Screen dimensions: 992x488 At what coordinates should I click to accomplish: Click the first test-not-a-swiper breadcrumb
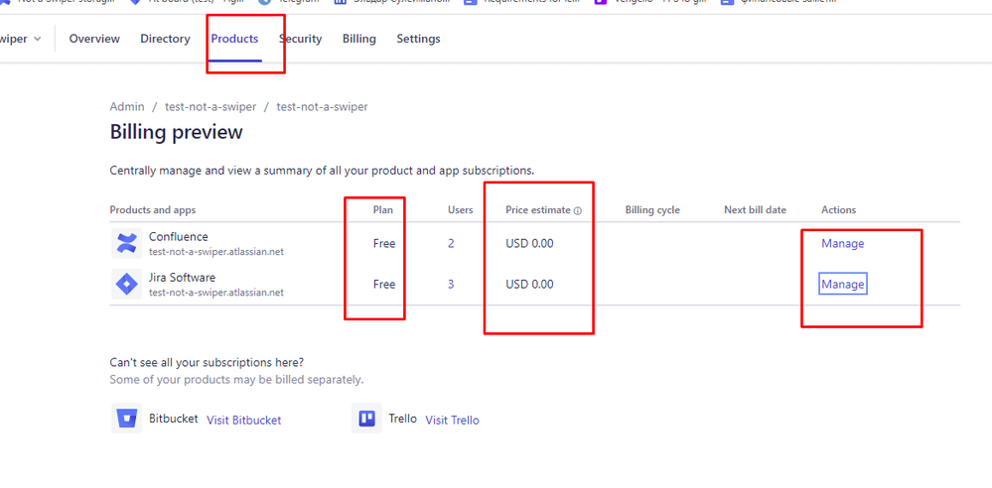211,107
